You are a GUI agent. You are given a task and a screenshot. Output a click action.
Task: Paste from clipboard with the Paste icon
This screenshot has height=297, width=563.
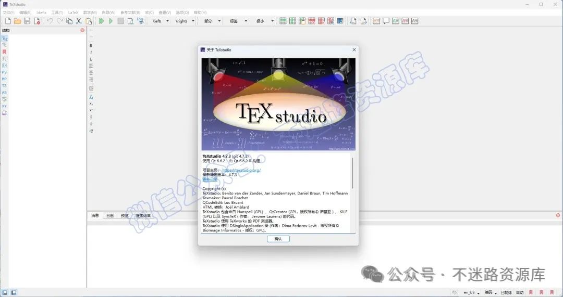pos(88,21)
